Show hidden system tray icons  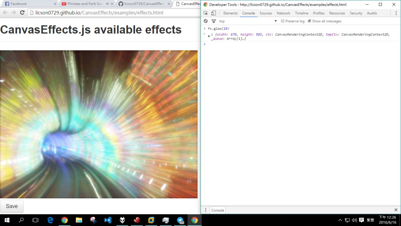click(x=340, y=220)
